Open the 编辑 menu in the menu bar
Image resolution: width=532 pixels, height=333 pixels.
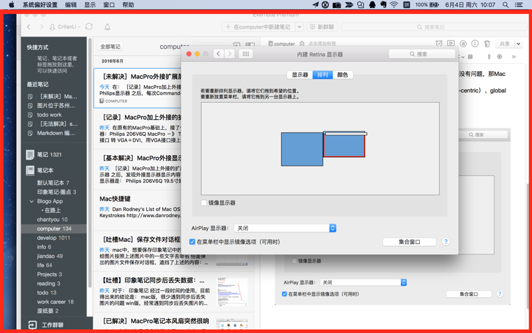click(x=70, y=5)
